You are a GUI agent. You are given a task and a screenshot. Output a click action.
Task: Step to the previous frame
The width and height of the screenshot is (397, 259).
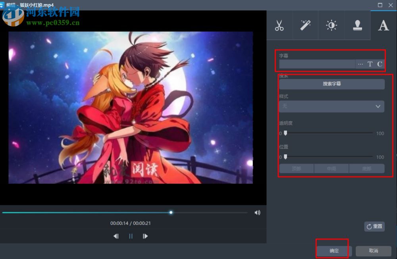coord(116,236)
